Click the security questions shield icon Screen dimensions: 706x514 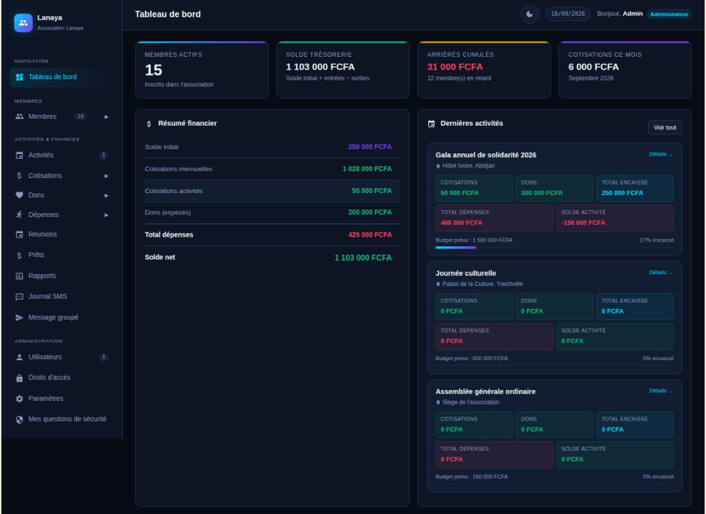coord(19,419)
